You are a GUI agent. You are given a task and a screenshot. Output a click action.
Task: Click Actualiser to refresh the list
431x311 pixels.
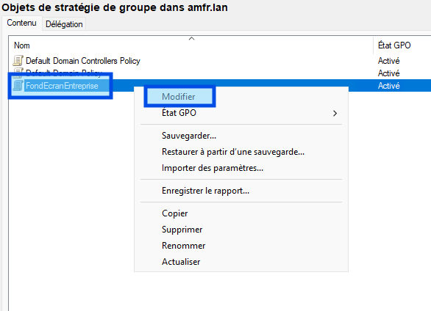pos(181,262)
